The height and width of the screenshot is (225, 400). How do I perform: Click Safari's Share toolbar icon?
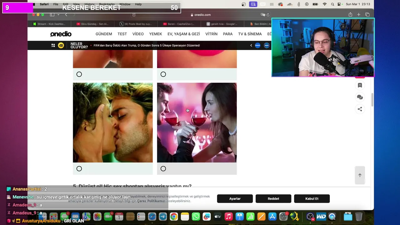(350, 15)
